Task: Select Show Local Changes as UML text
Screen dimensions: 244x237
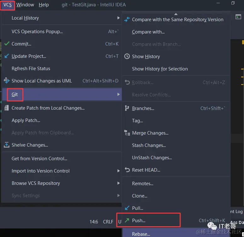Action: coord(42,81)
